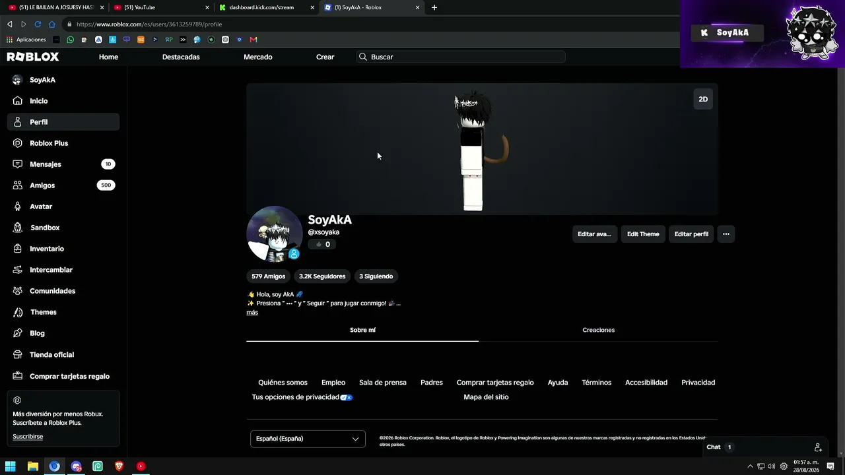Show hidden system tray icons chevron
Viewport: 845px width, 475px height.
[750, 466]
